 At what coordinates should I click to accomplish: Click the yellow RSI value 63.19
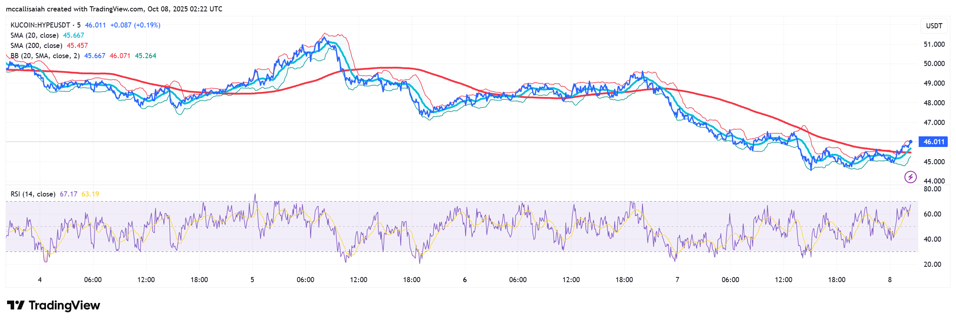(90, 194)
